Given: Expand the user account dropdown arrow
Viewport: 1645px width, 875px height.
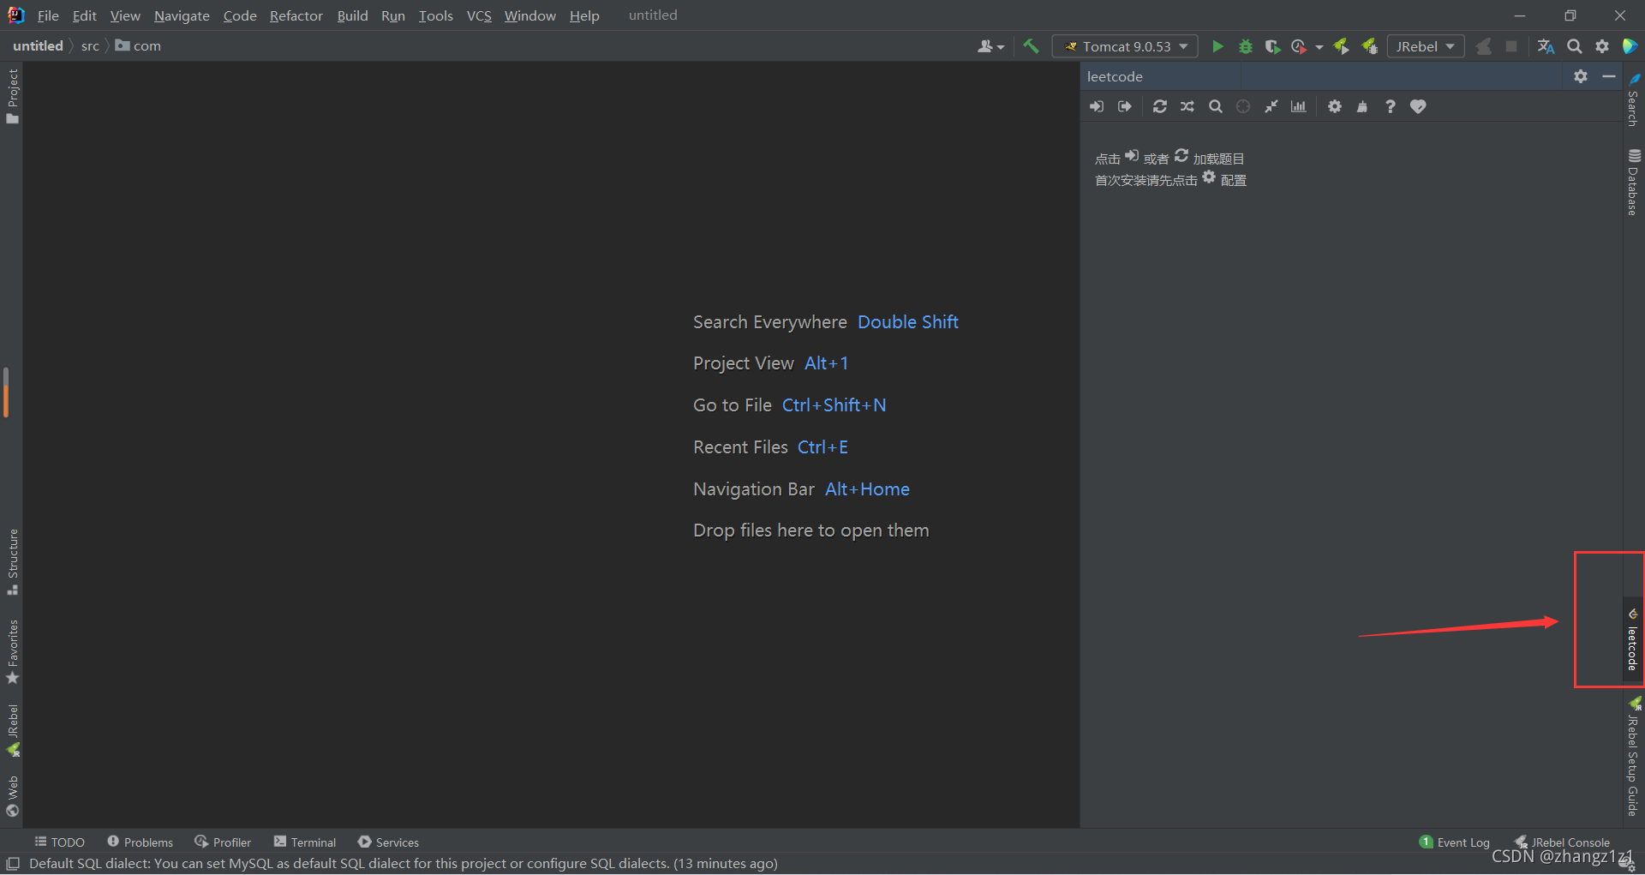Looking at the screenshot, I should pos(1001,47).
